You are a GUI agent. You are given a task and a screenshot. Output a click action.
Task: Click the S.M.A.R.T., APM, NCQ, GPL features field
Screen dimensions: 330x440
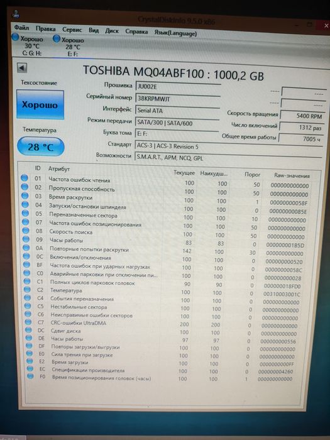click(228, 158)
